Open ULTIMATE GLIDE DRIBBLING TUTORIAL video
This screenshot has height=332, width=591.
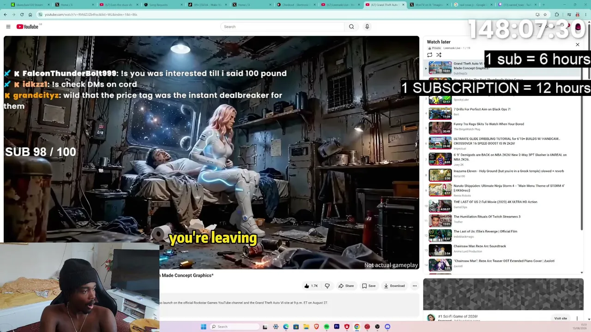507,141
